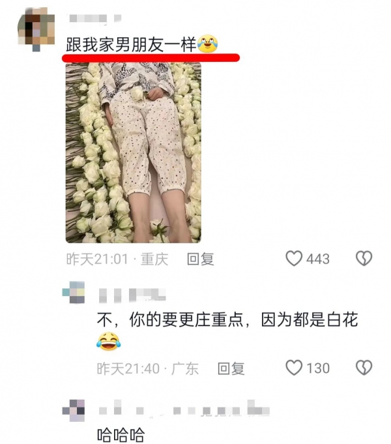The height and width of the screenshot is (444, 391).
Task: Tap the 443 like count
Action: coord(318,259)
